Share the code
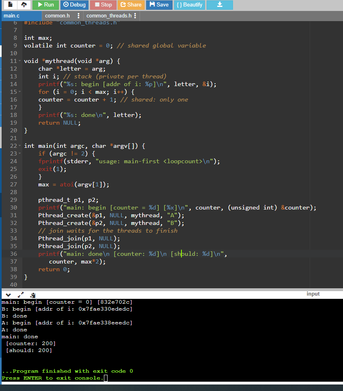Image resolution: width=343 pixels, height=391 pixels. (131, 5)
